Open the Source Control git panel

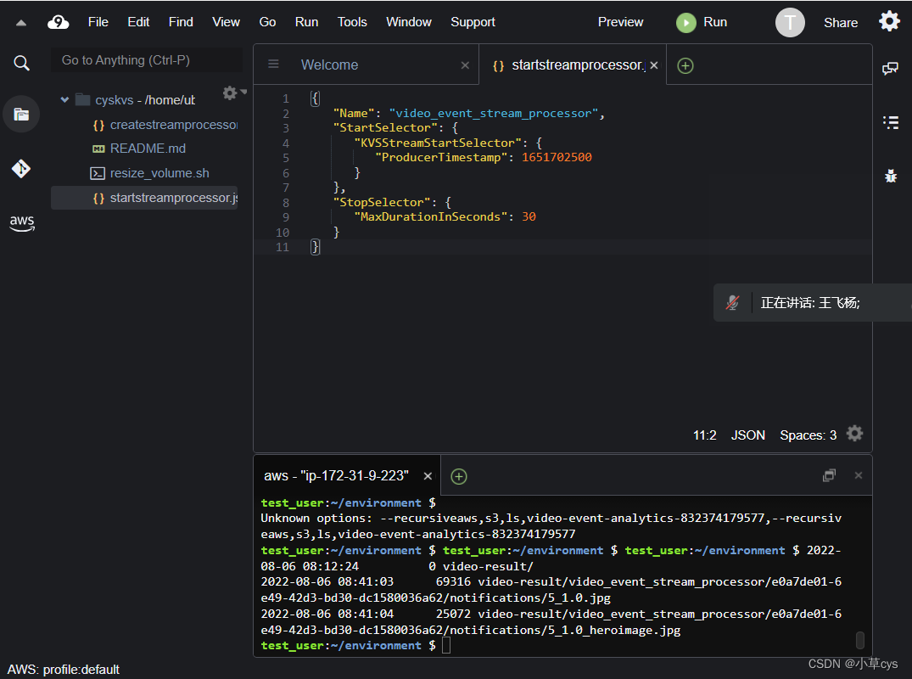21,169
